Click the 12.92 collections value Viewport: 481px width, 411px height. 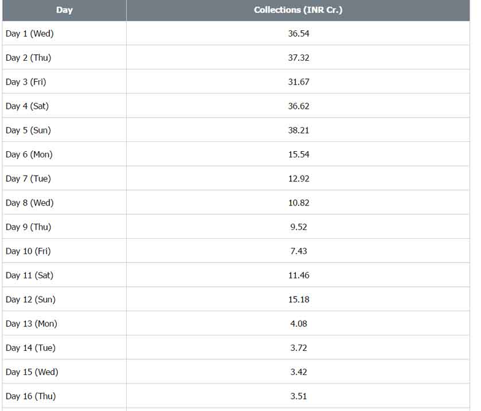tap(299, 179)
